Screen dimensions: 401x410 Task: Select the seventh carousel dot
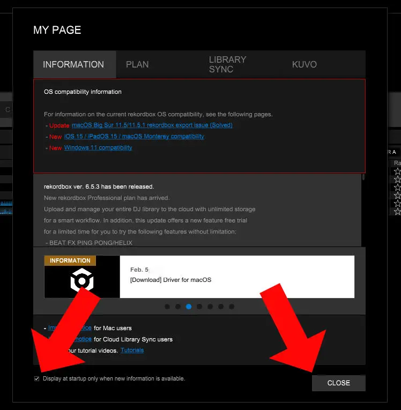point(232,307)
